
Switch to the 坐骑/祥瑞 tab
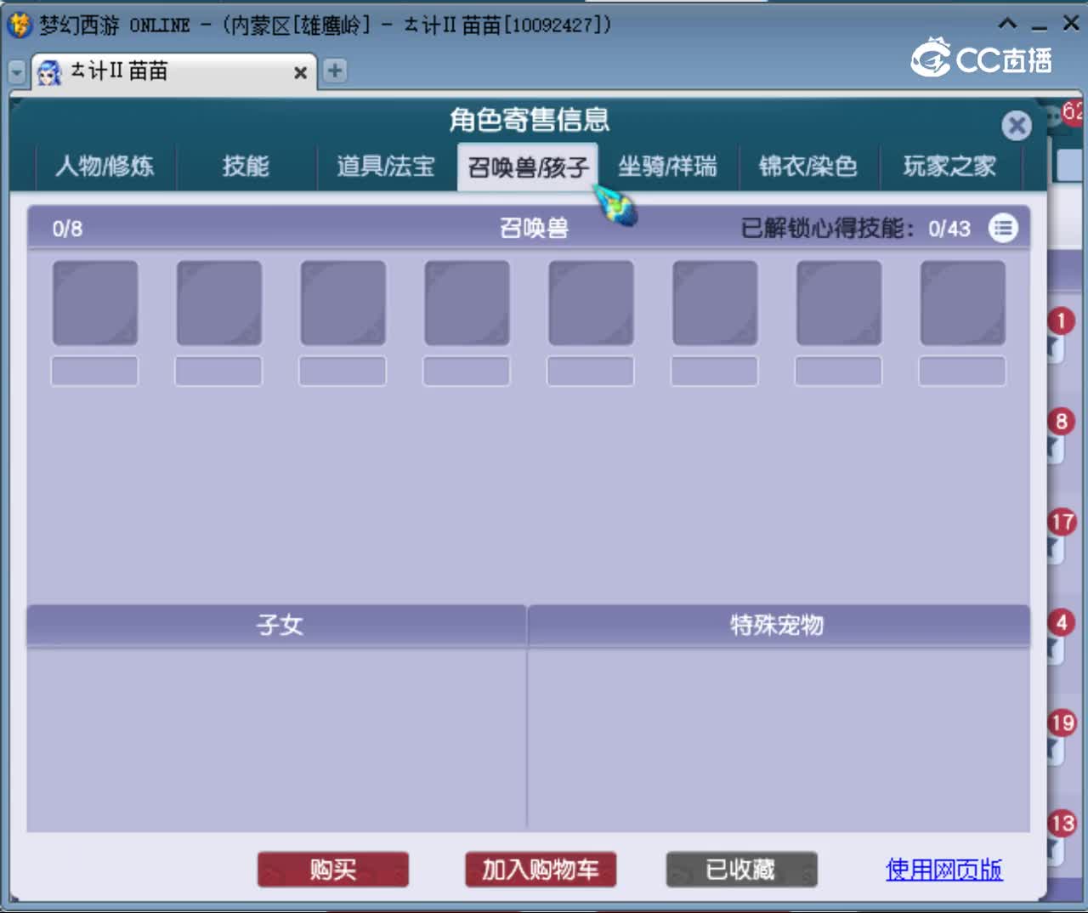[x=670, y=167]
